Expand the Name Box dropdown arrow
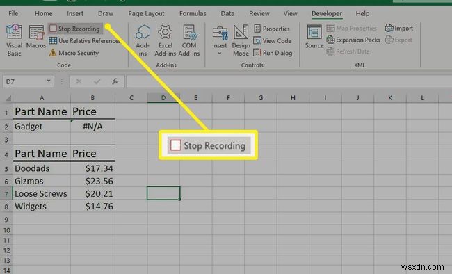 (49, 81)
